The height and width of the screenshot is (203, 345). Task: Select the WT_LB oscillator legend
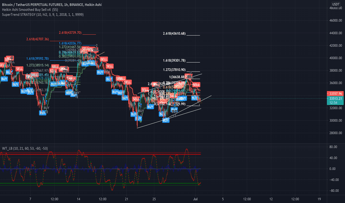click(x=25, y=148)
